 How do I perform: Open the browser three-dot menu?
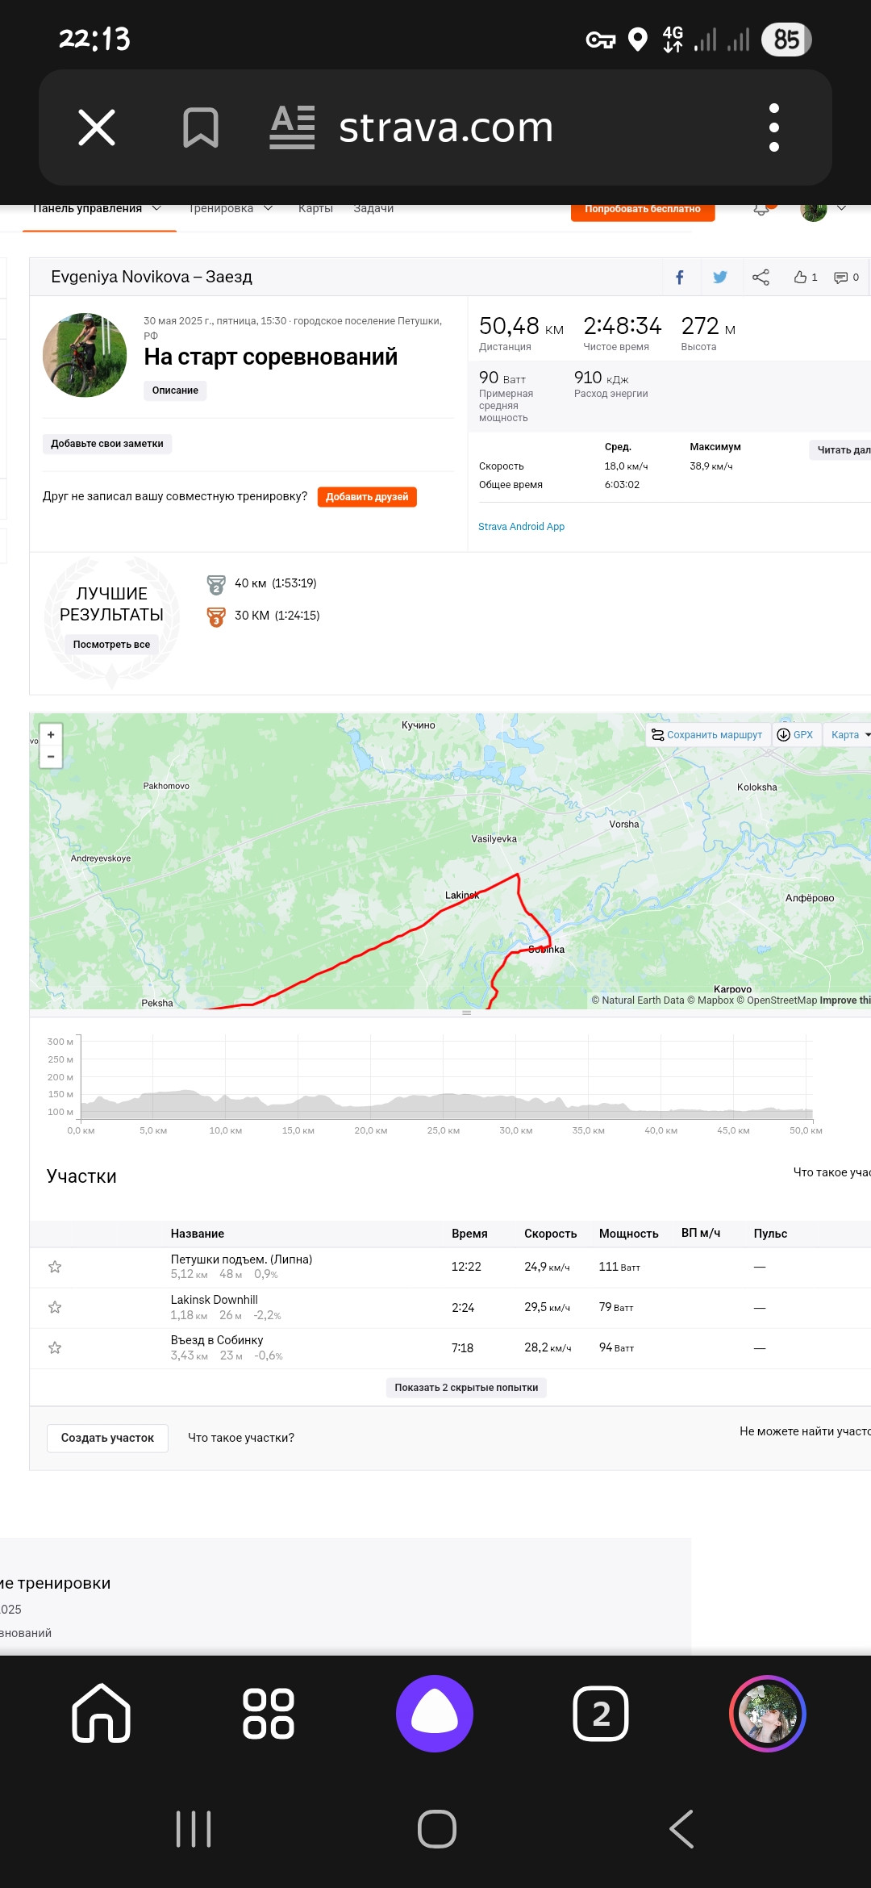[774, 127]
